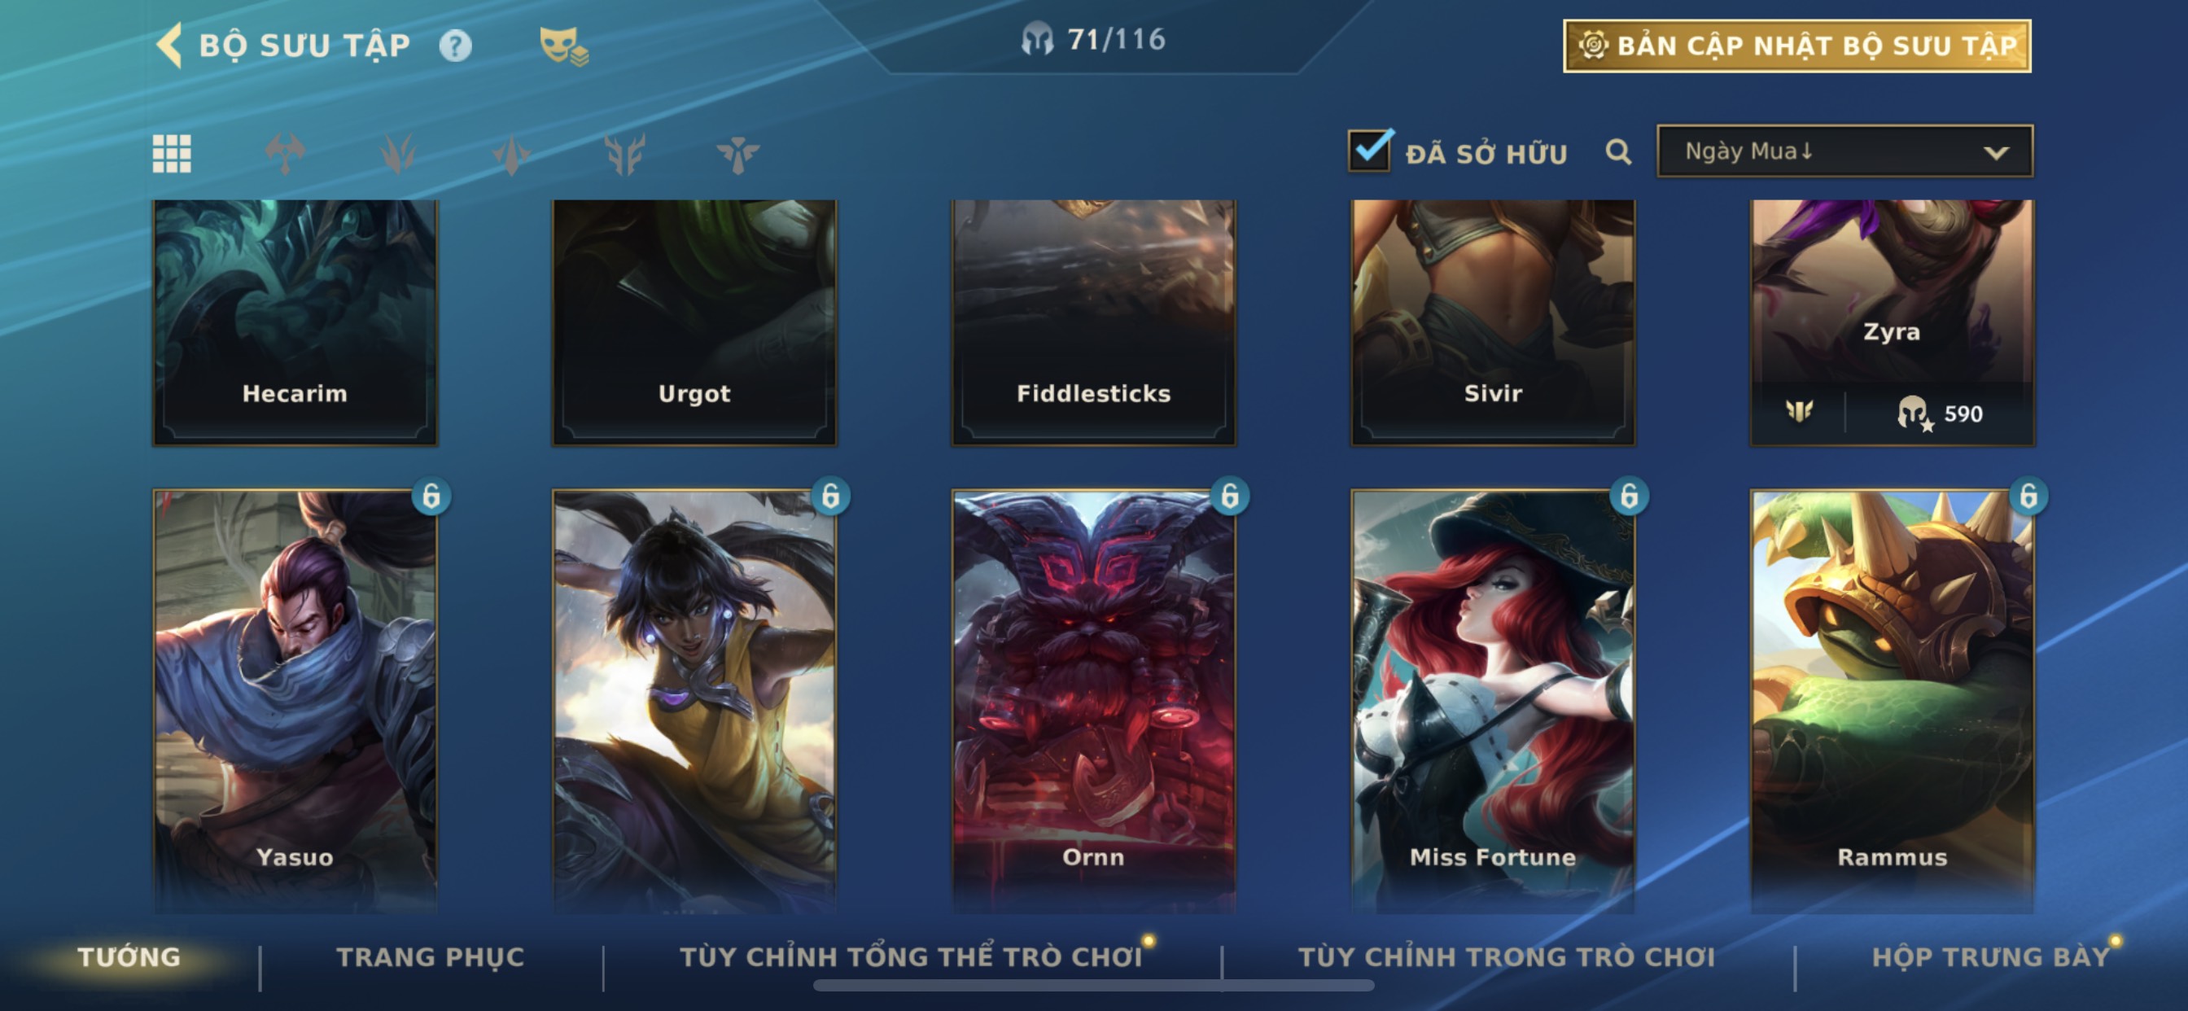Switch to the Trang Phục tab
Viewport: 2188px width, 1011px height.
click(x=431, y=956)
